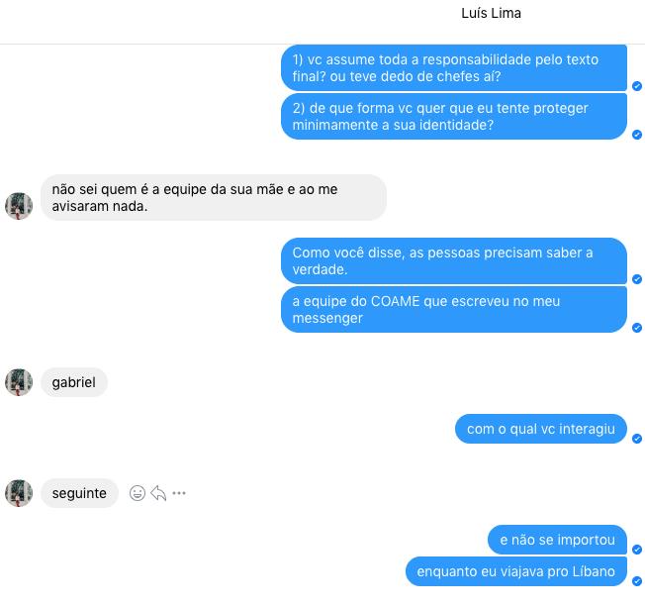Click the checkmark beside the COAME message
The width and height of the screenshot is (645, 606).
(637, 328)
